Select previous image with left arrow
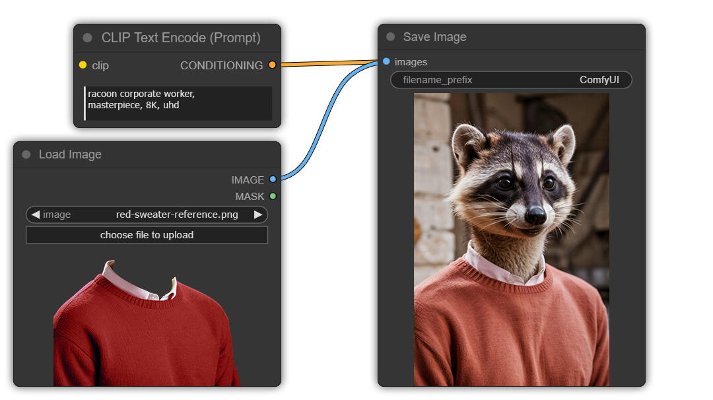 [x=35, y=215]
